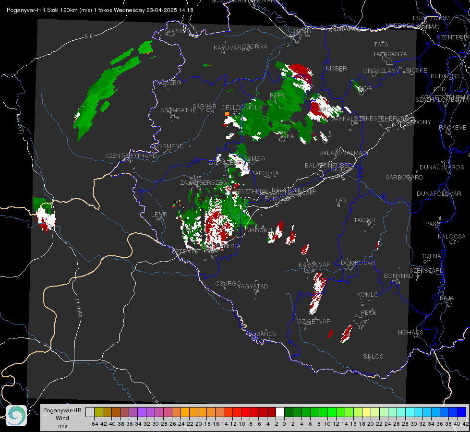The width and height of the screenshot is (470, 432).
Task: Click the 'CSORNA' city label
Action: point(255,47)
